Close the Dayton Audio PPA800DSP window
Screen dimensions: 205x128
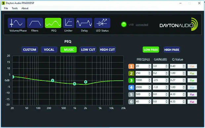coord(199,3)
